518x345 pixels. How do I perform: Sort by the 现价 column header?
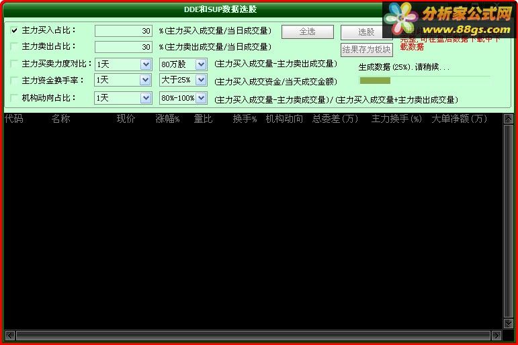[126, 119]
